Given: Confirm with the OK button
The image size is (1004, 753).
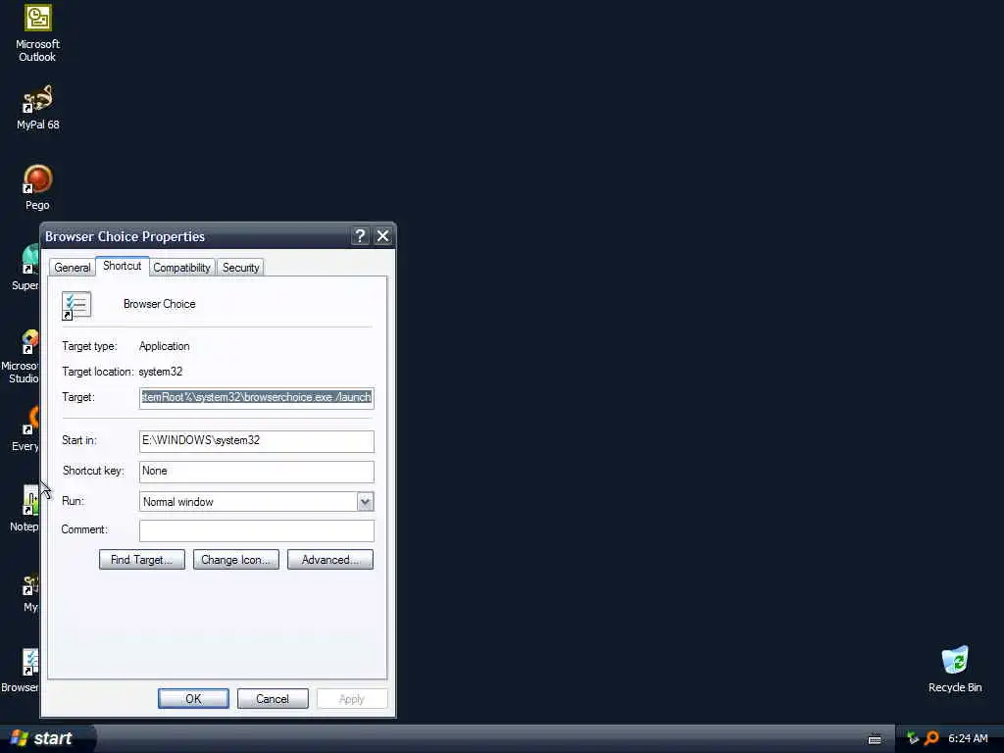Looking at the screenshot, I should click(x=193, y=698).
